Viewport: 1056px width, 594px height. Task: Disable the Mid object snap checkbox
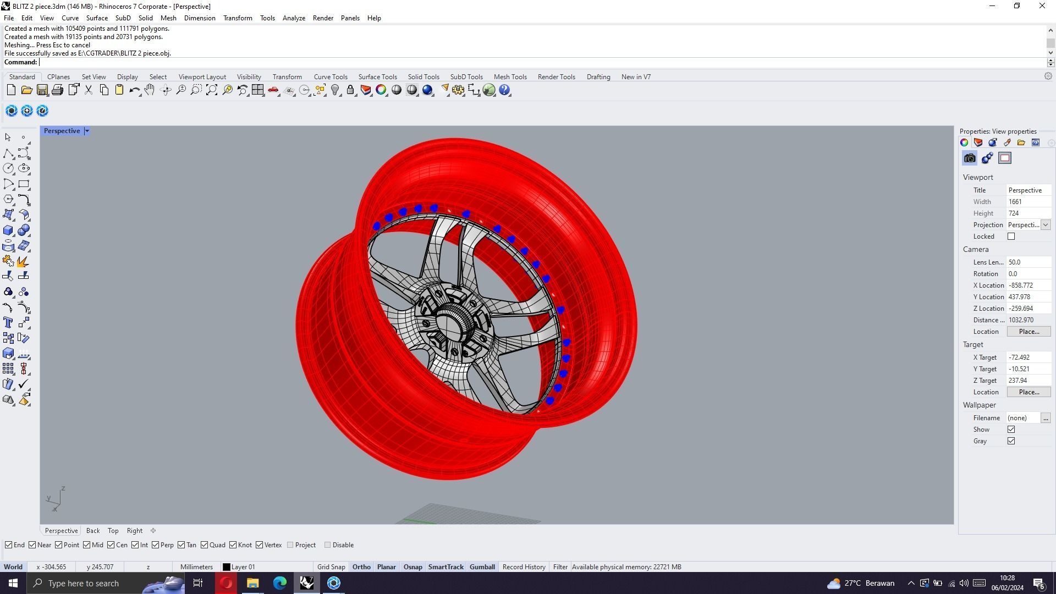(x=87, y=545)
